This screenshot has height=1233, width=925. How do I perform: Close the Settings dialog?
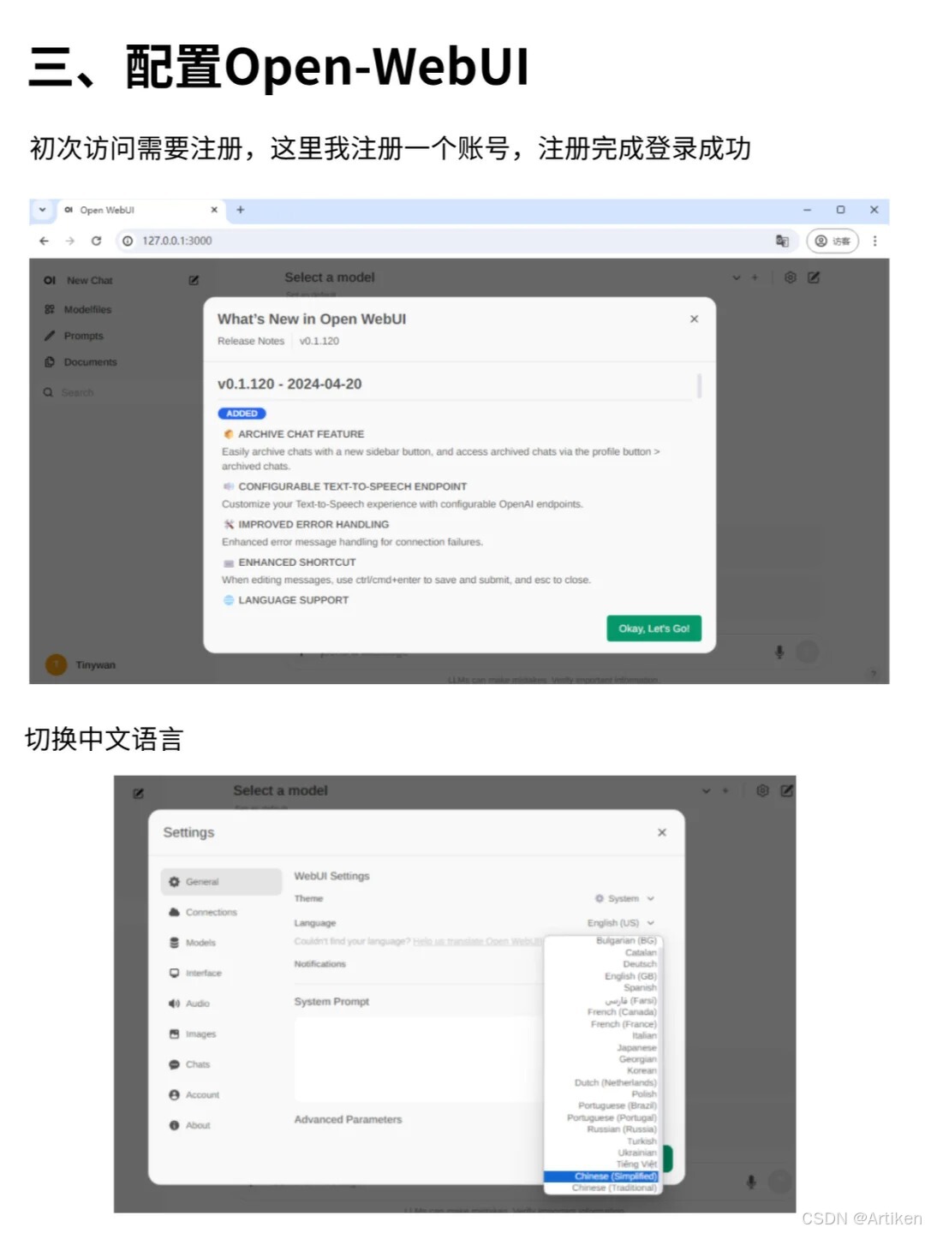(x=661, y=832)
